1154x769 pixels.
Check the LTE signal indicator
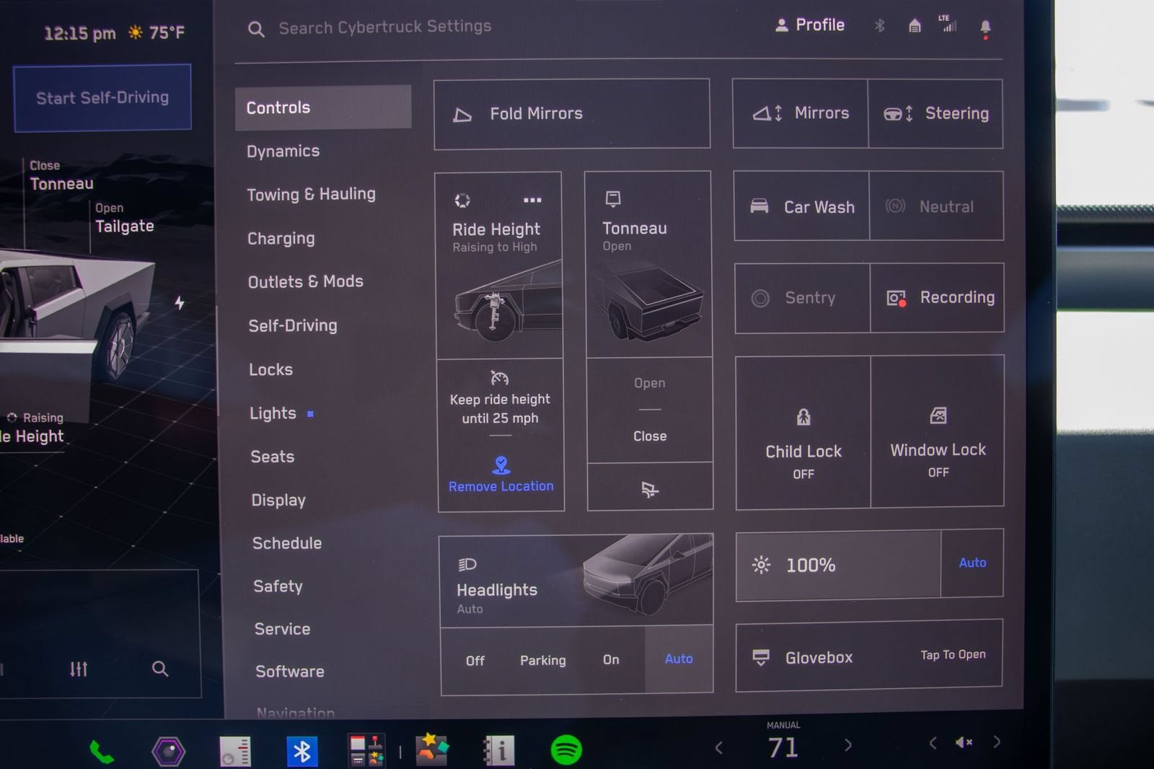[x=948, y=24]
